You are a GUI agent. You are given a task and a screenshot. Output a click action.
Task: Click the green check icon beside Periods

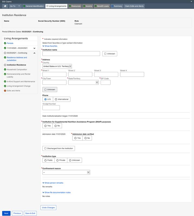click(5, 43)
